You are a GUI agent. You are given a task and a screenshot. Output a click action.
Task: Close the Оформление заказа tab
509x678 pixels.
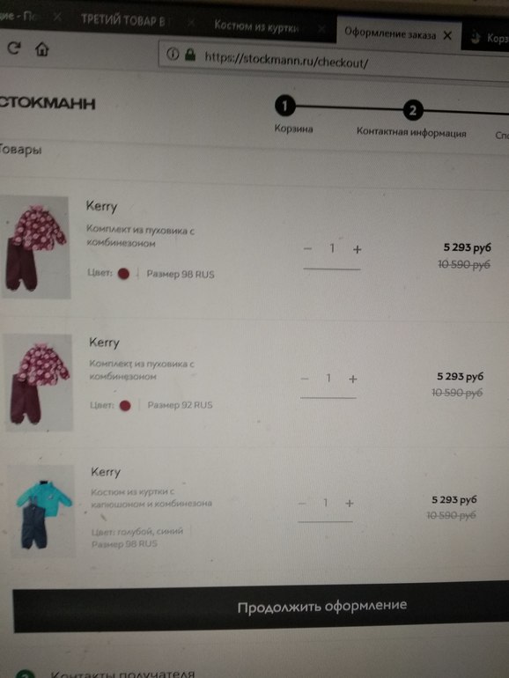tap(447, 35)
